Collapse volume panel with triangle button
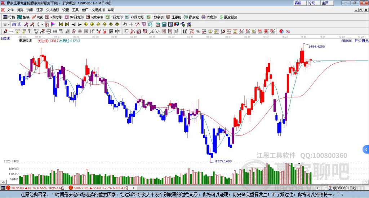 click(x=4, y=182)
